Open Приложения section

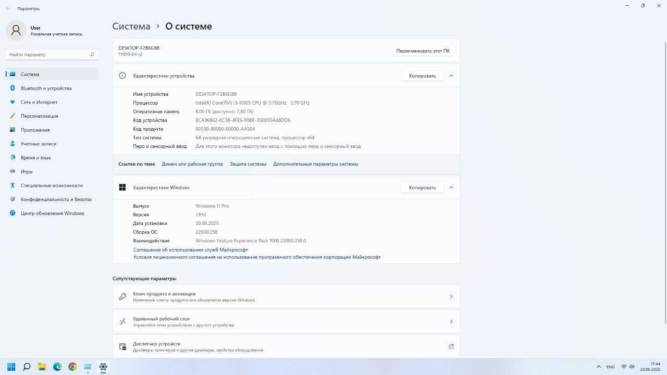pyautogui.click(x=52, y=130)
